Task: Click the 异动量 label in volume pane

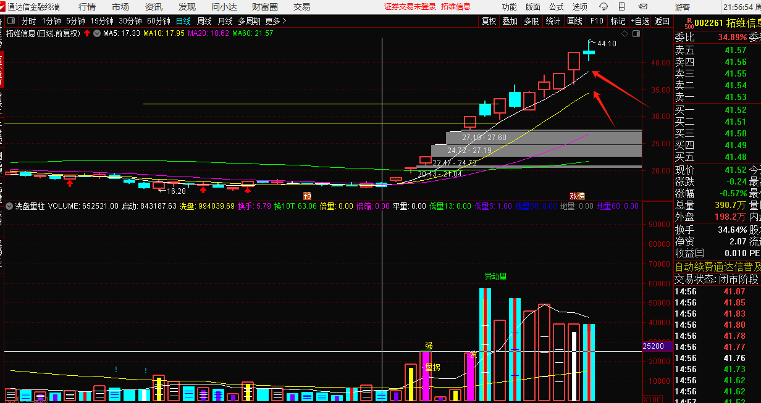Action: (495, 276)
